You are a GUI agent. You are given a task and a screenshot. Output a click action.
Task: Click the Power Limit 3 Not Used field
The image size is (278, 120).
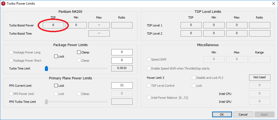[259, 77]
